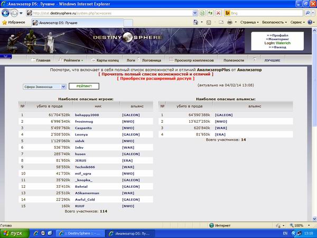Click the vertical scrollbar up arrow
The width and height of the screenshot is (317, 238).
314,31
